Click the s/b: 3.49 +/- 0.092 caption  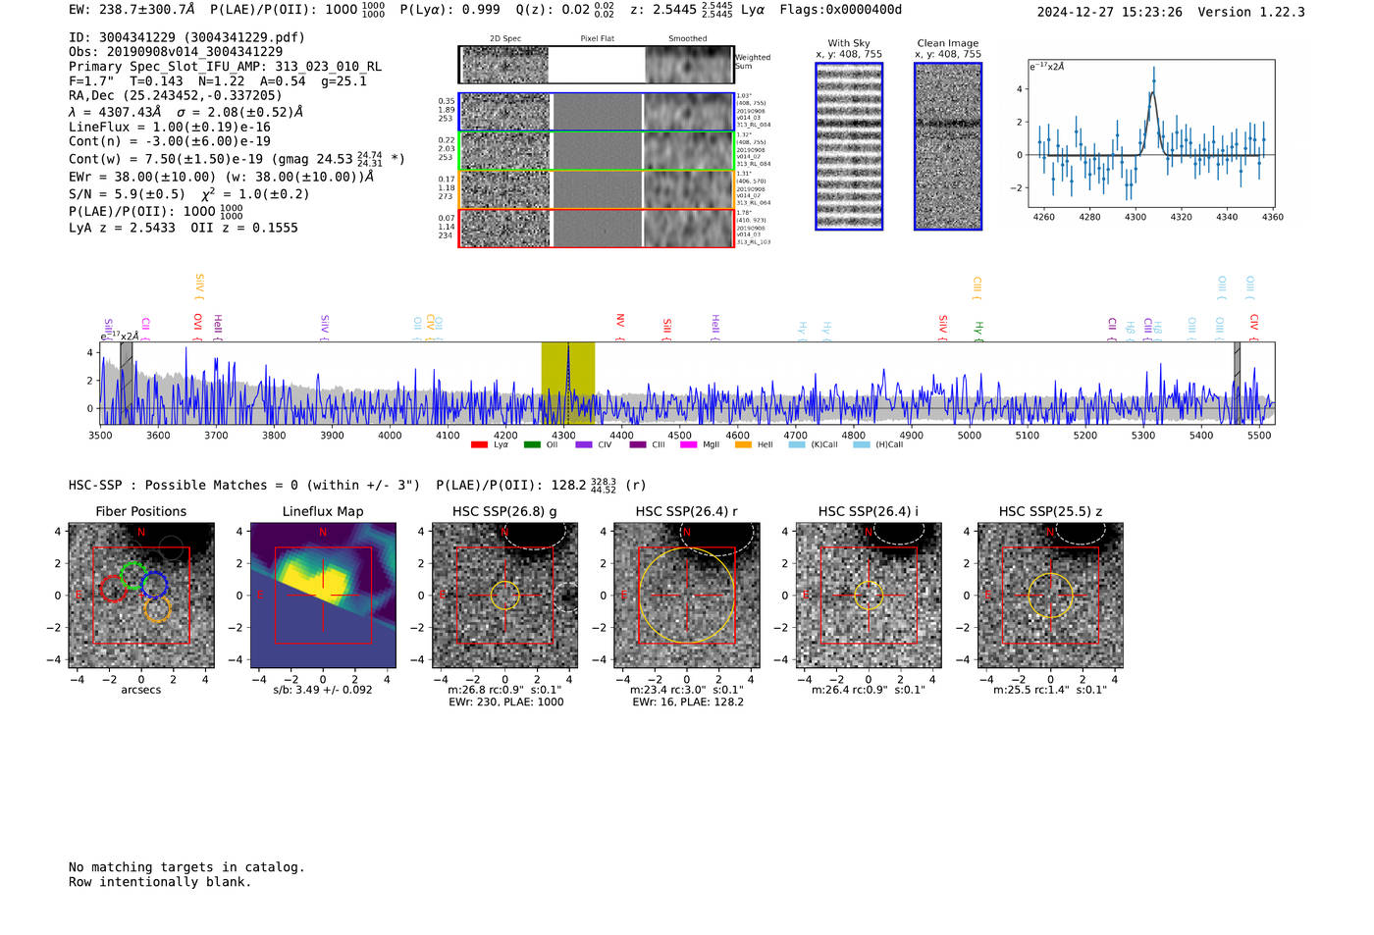(x=323, y=690)
